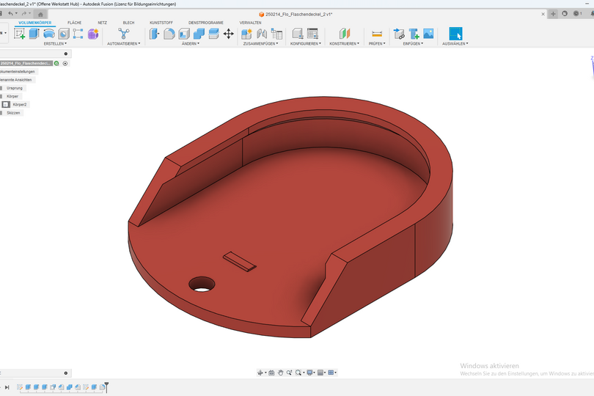The image size is (594, 396).
Task: Click the Insert Image (canvas) icon
Action: (428, 34)
